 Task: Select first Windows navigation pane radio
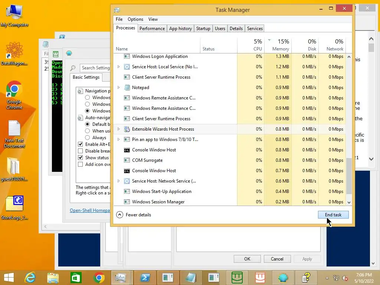coord(88,98)
